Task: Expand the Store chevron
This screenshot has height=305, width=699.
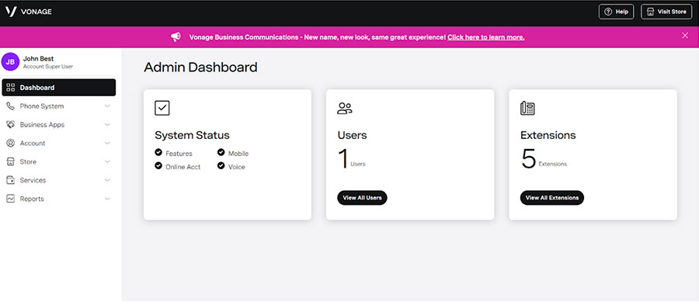Action: point(107,161)
